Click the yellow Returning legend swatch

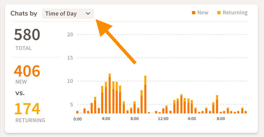219,13
